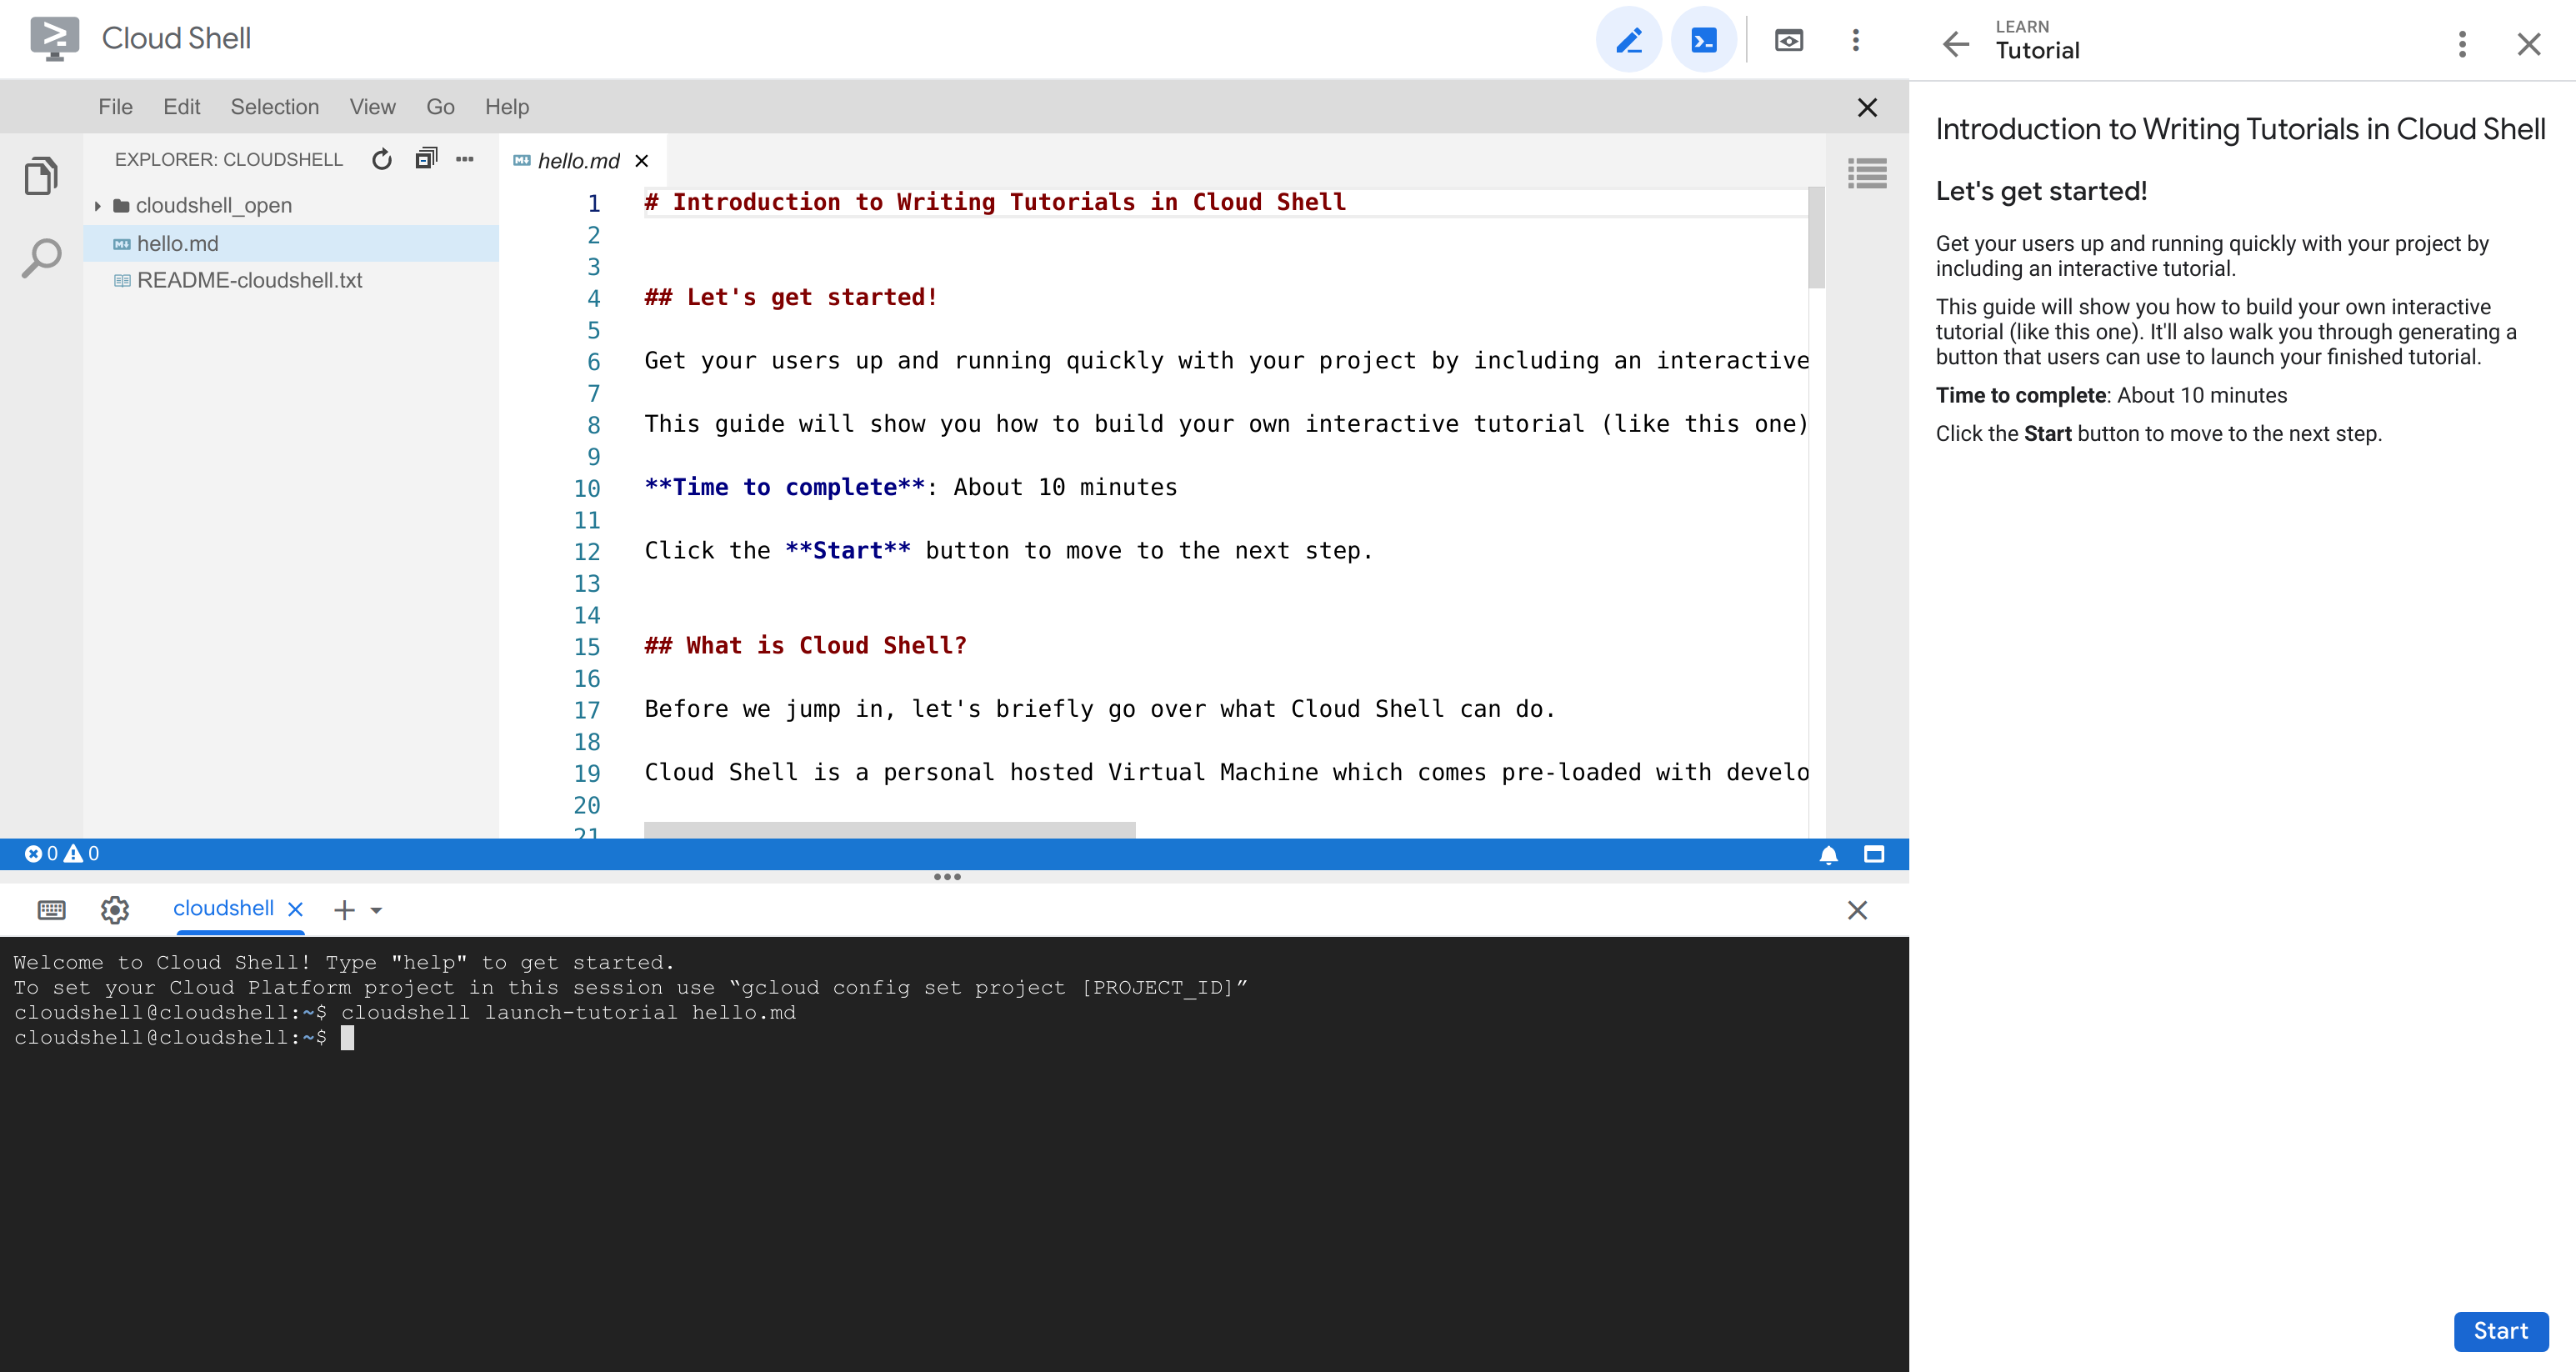Click the Start button in tutorial panel
The width and height of the screenshot is (2576, 1372).
click(2499, 1329)
